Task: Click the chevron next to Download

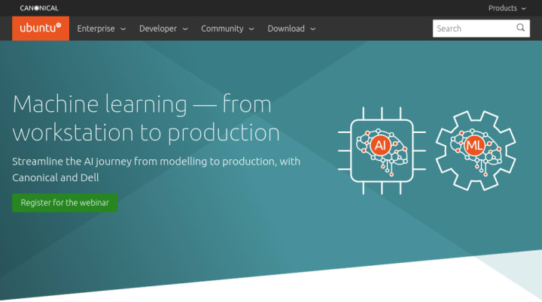Action: click(x=313, y=29)
